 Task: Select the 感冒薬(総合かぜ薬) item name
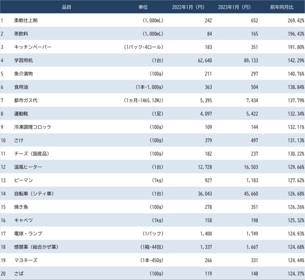36,247
